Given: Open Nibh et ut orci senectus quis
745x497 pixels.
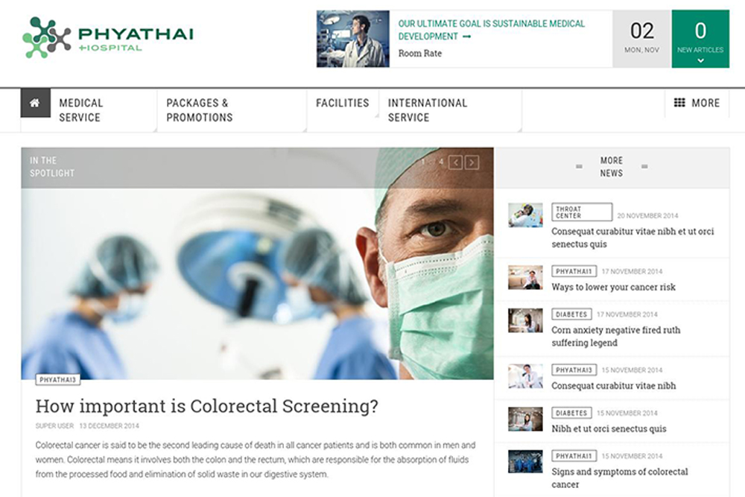Looking at the screenshot, I should click(609, 428).
